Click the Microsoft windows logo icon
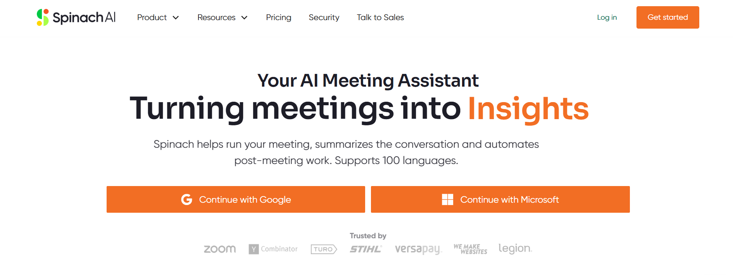 click(448, 200)
